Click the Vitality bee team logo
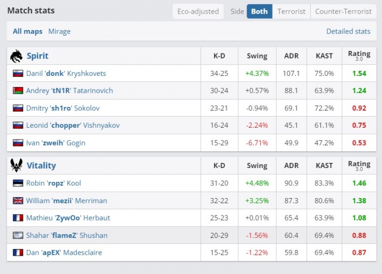Screen dimensions: 382x274 pos(16,166)
